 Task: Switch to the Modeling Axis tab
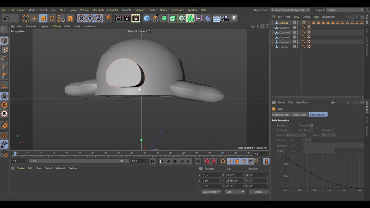click(280, 115)
